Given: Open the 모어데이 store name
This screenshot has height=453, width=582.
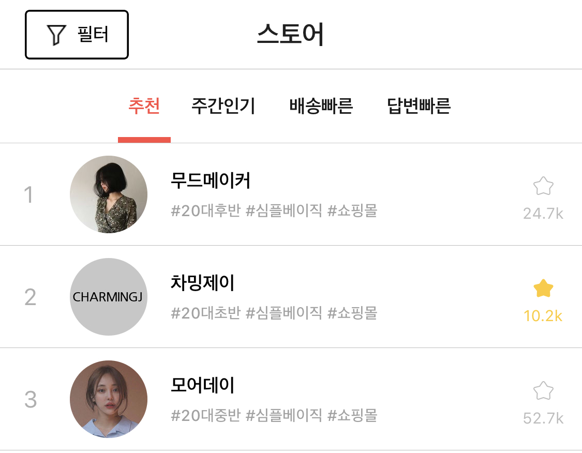Looking at the screenshot, I should tap(203, 386).
